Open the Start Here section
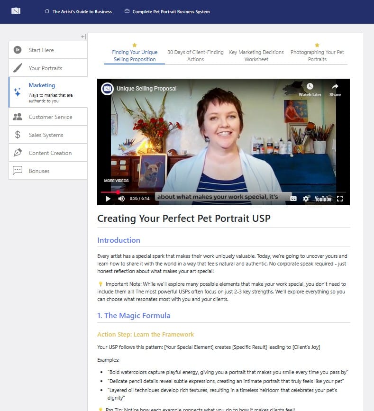374x411 pixels. pyautogui.click(x=48, y=50)
